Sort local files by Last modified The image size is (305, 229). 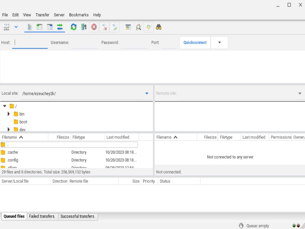coord(122,137)
